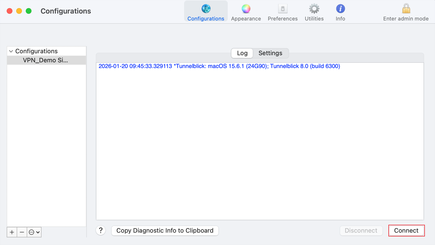The image size is (435, 245).
Task: Open the Appearance color wheel icon
Action: click(x=246, y=9)
